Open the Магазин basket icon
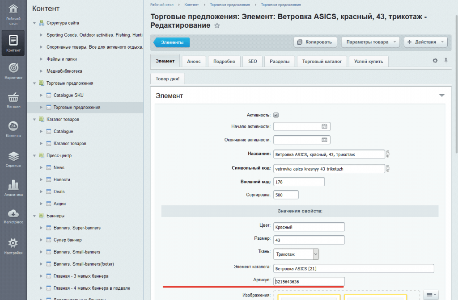This screenshot has height=300, width=458. [x=13, y=97]
